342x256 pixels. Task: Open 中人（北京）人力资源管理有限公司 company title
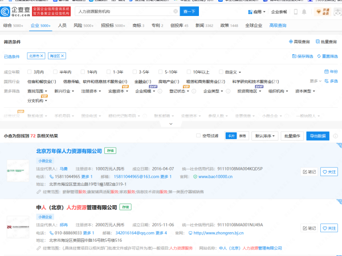point(76,208)
